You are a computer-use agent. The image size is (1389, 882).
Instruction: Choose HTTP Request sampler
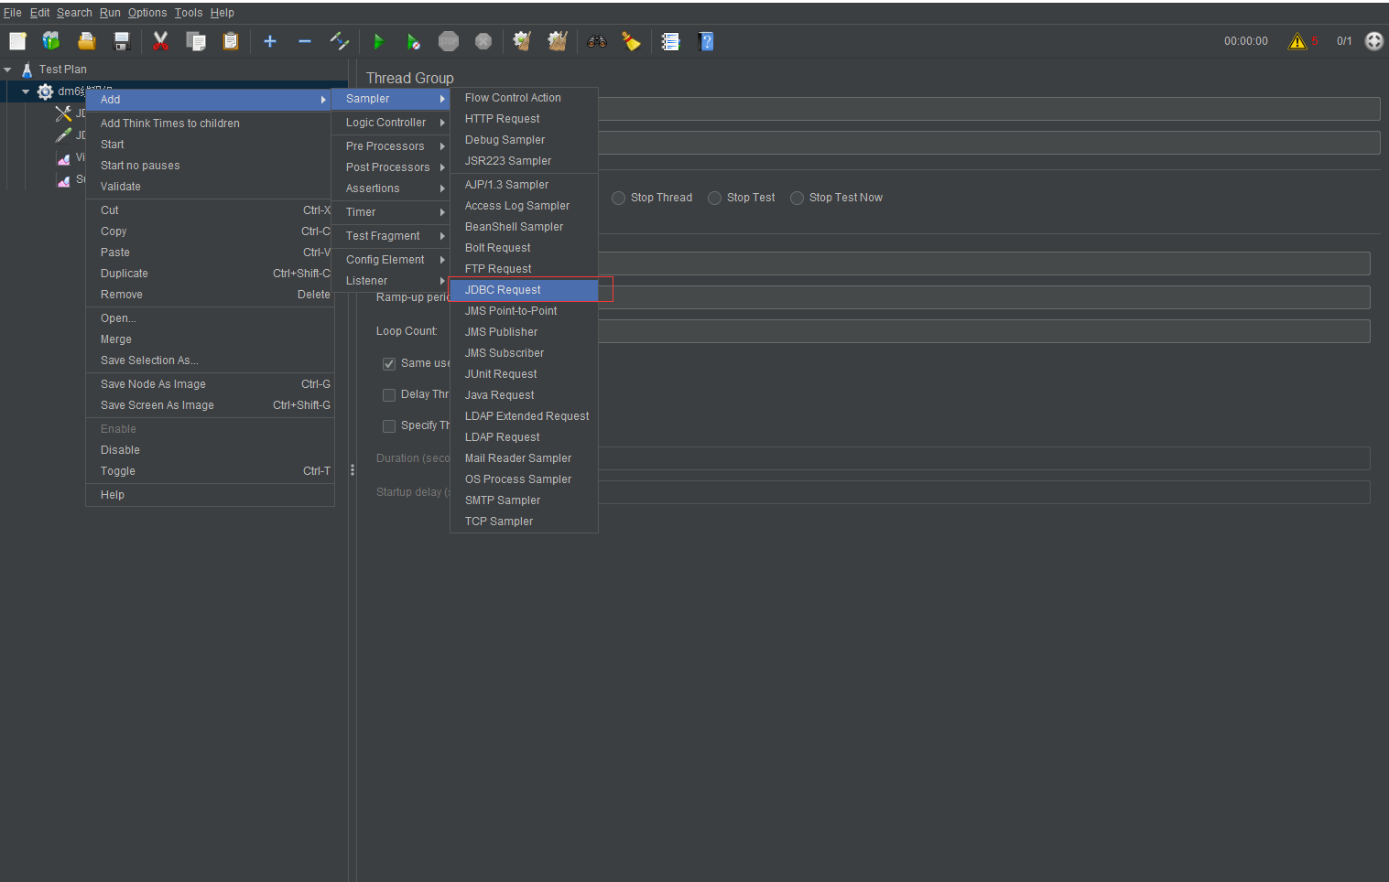524,119
